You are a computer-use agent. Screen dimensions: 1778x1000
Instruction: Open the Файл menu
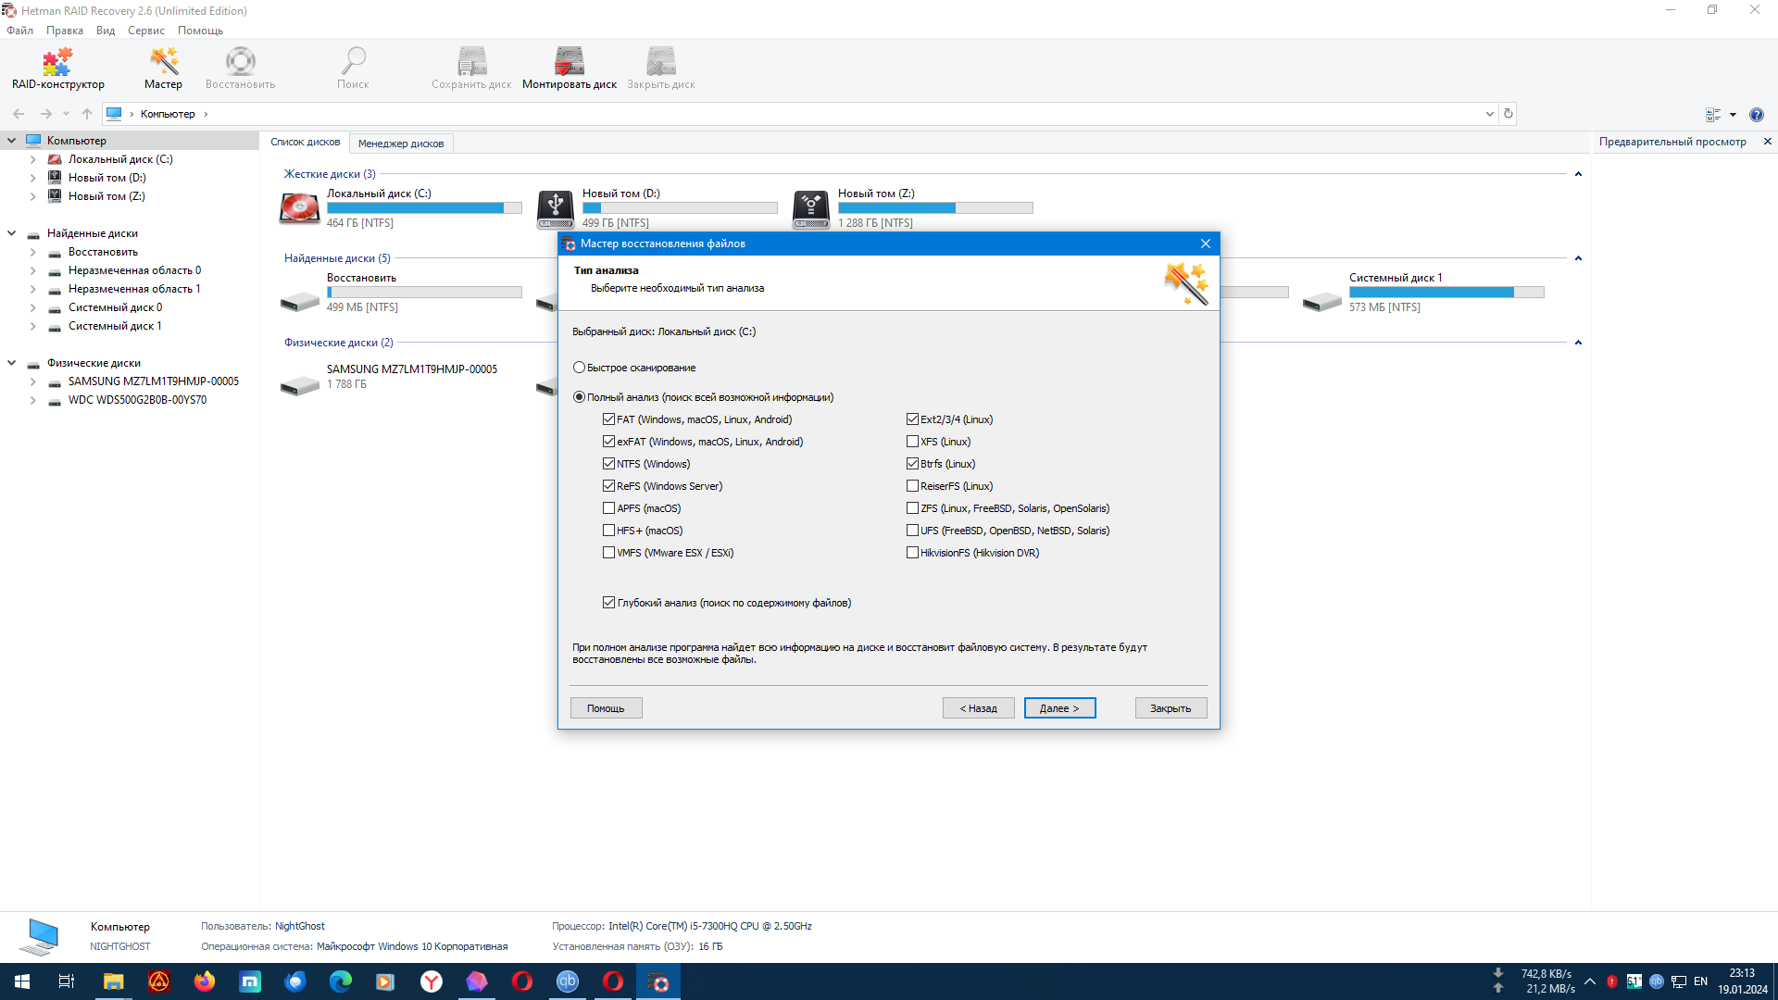(x=19, y=31)
